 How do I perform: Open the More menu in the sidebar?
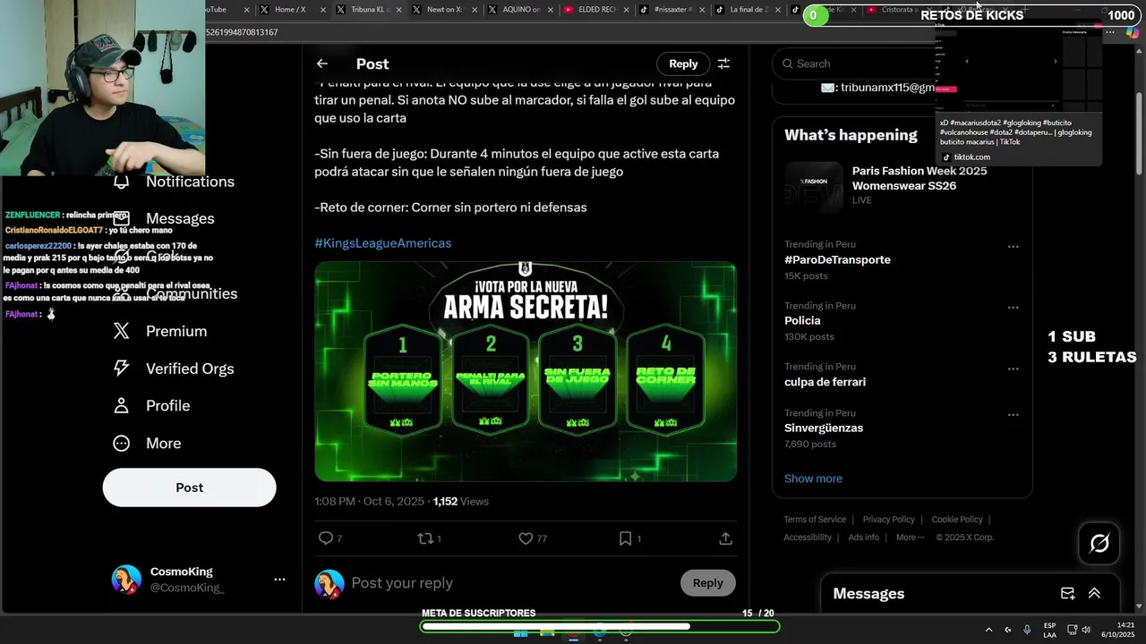pos(147,444)
